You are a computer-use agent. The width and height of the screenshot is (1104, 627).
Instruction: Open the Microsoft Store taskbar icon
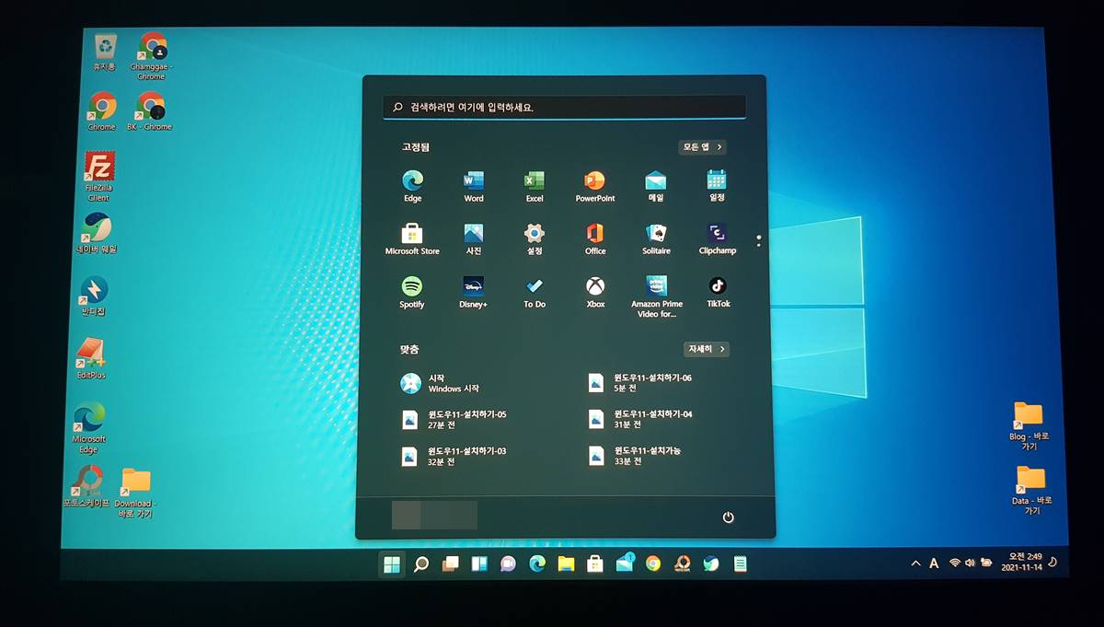click(595, 564)
